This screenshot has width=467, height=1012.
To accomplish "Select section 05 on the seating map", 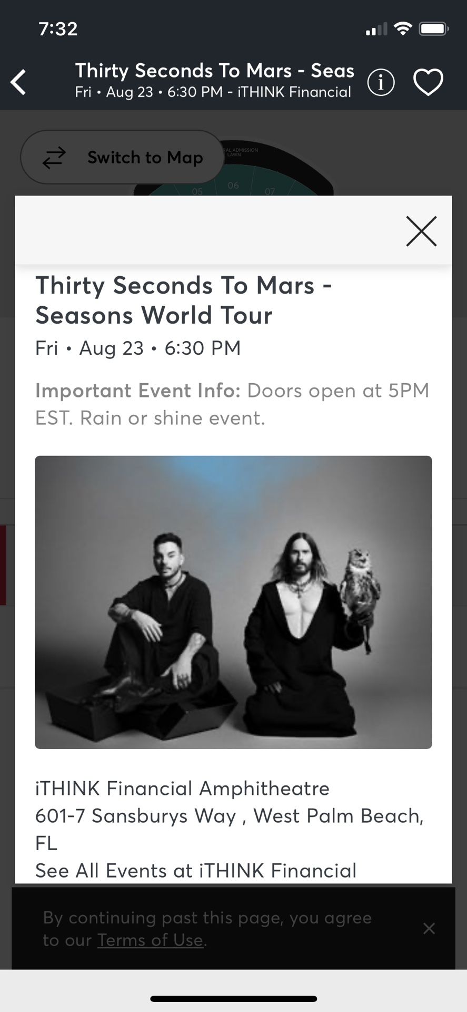I will pyautogui.click(x=197, y=191).
